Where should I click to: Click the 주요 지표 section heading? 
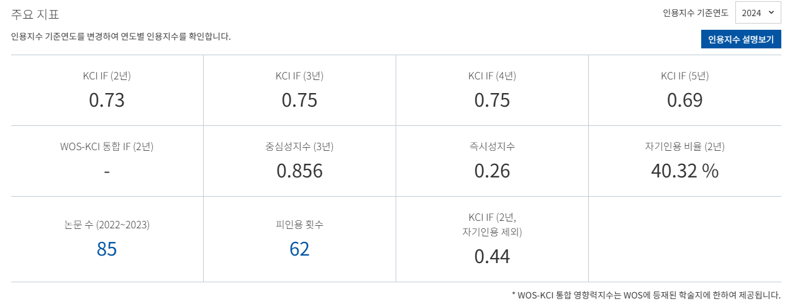(x=35, y=14)
